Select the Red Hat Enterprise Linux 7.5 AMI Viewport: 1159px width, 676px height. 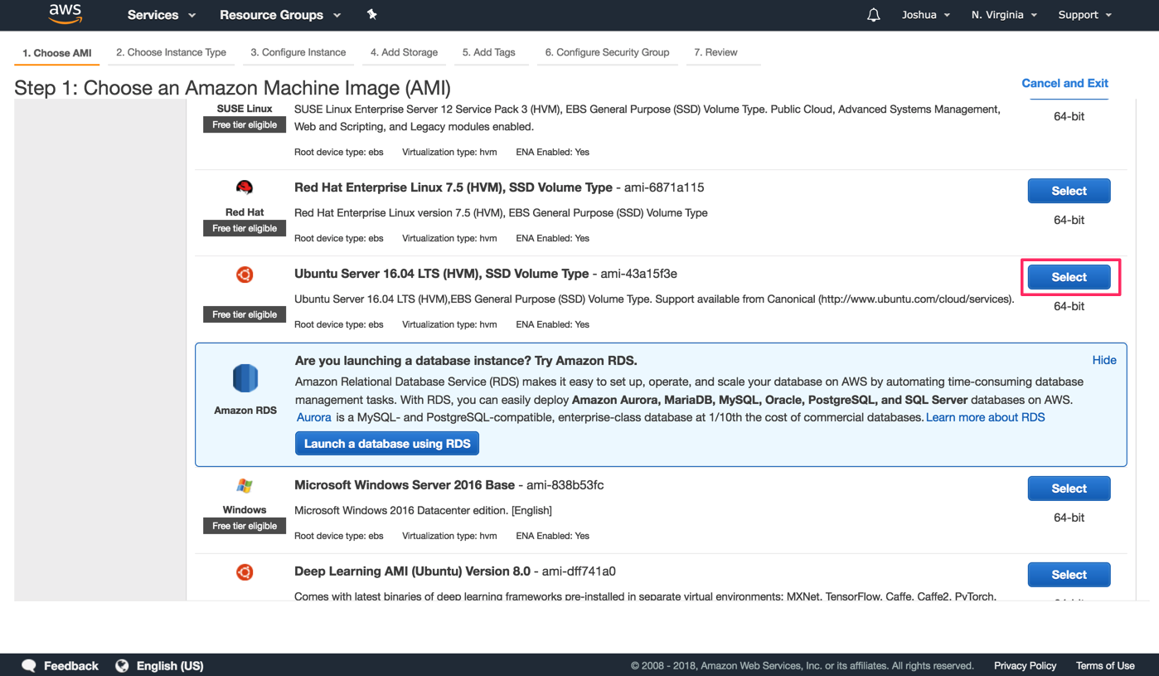click(x=1069, y=191)
